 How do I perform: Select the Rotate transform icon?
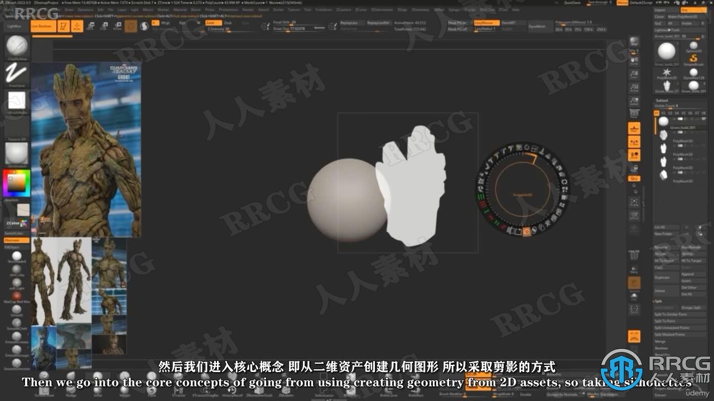117,26
